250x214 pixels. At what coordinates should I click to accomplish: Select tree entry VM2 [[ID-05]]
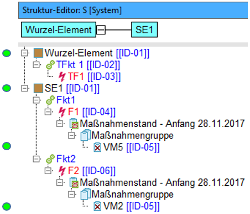pos(132,206)
